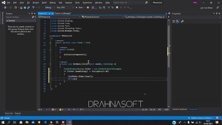Collapse the General group in Toolbox

coord(7,21)
